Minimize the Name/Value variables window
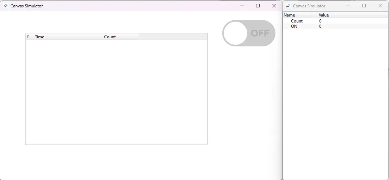This screenshot has width=389, height=180. click(348, 6)
